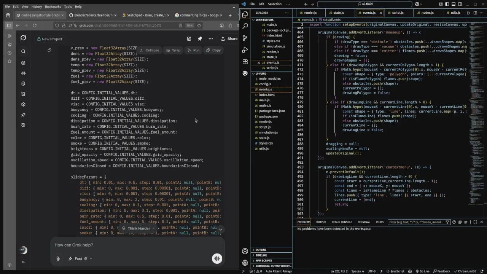Toggle Go Live server
Screen dimensions: 487x274
pos(422,271)
